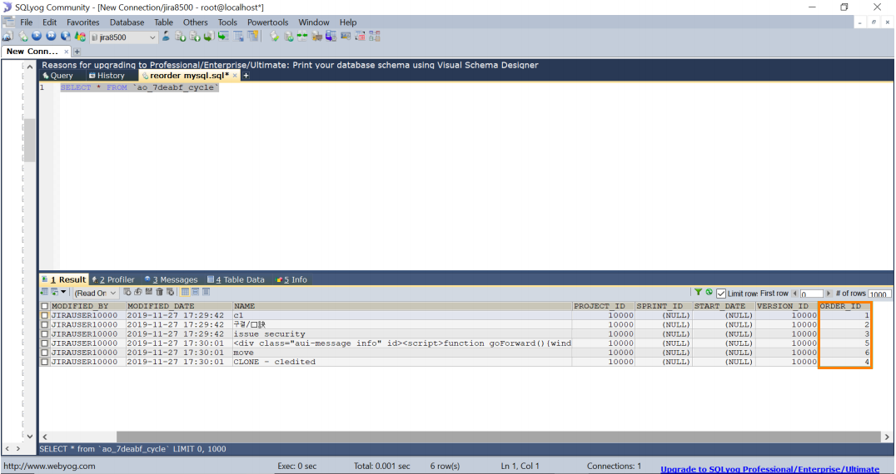Click the object browser vertical scrollbar thumb
The width and height of the screenshot is (896, 474).
click(29, 140)
